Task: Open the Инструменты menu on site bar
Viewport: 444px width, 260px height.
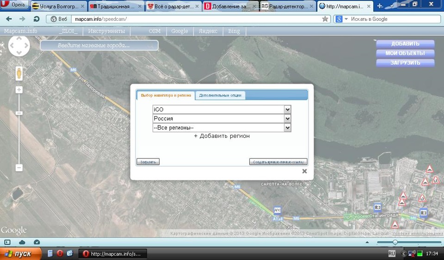Action: 106,31
